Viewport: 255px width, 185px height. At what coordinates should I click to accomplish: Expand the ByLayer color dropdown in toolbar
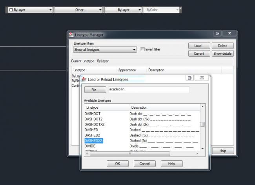[49, 10]
